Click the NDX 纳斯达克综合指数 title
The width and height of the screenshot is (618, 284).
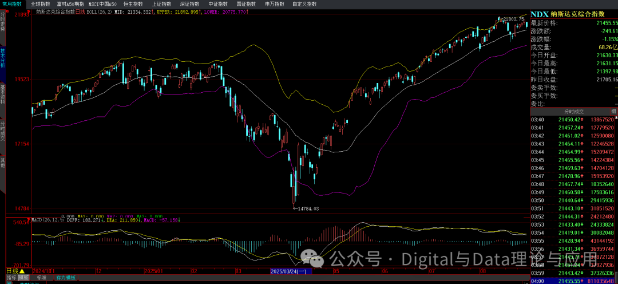click(x=568, y=14)
